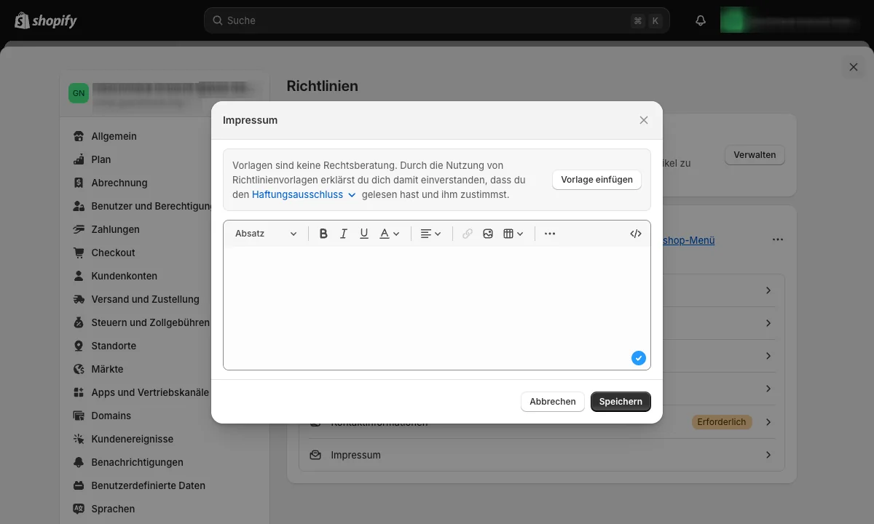
Task: Click the blue checkmark badge in editor
Action: tap(638, 358)
